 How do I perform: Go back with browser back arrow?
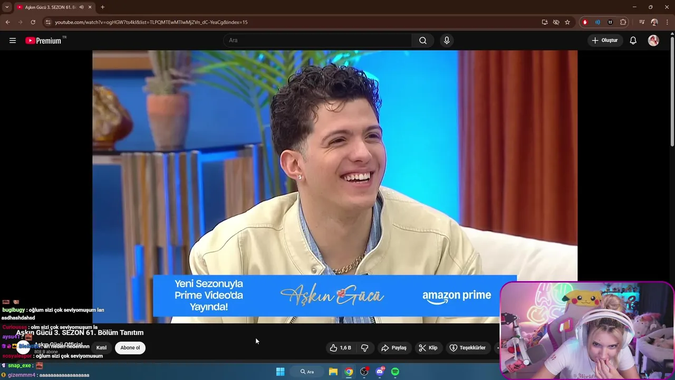coord(7,22)
